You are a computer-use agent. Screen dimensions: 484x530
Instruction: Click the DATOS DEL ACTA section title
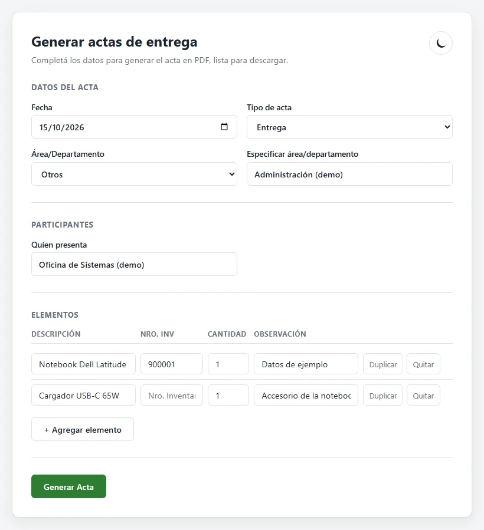pos(65,87)
